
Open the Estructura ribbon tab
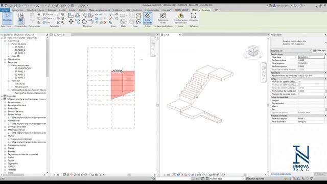[31, 10]
